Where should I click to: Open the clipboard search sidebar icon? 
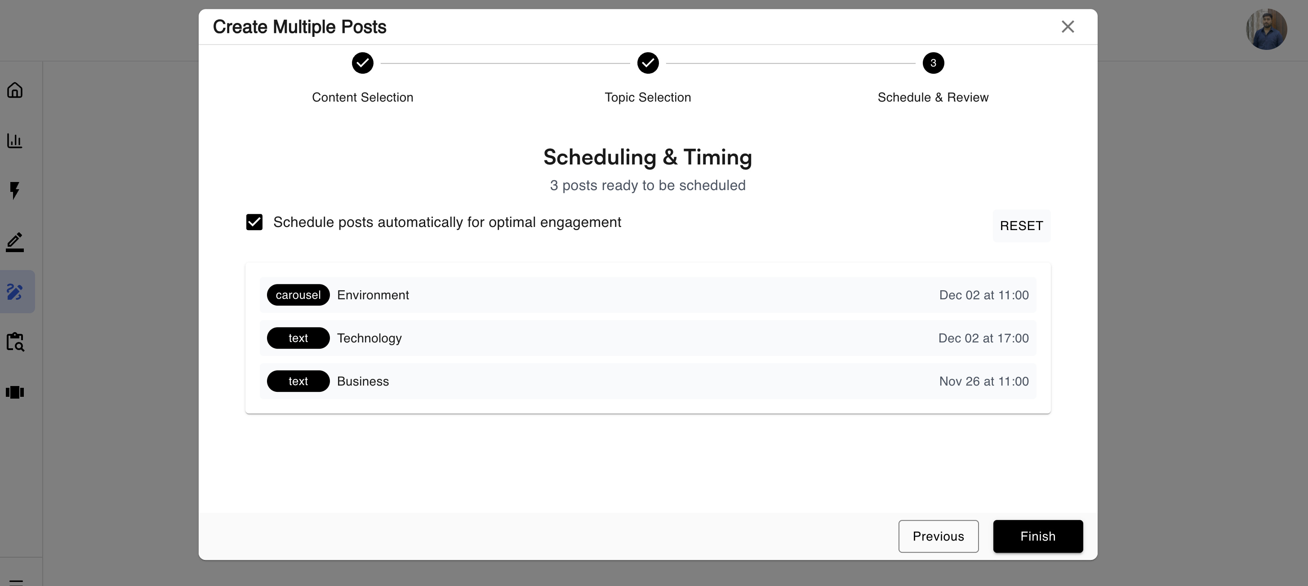15,342
